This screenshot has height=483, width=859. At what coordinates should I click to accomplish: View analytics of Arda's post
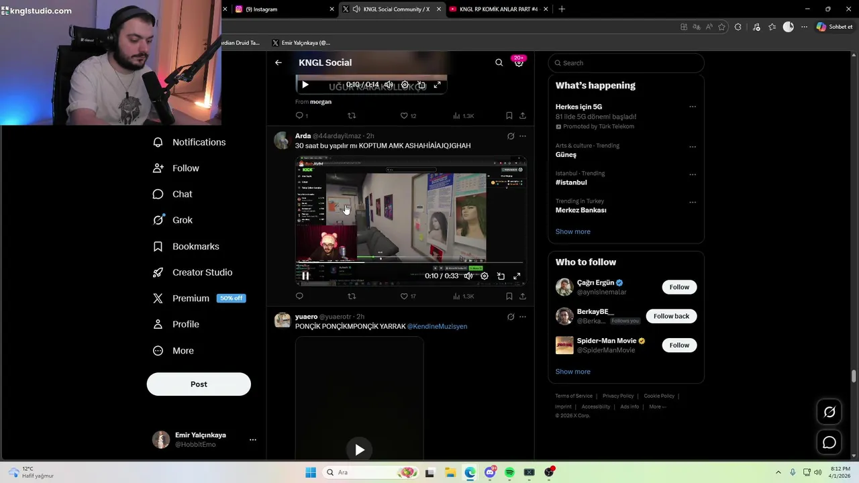pyautogui.click(x=463, y=296)
